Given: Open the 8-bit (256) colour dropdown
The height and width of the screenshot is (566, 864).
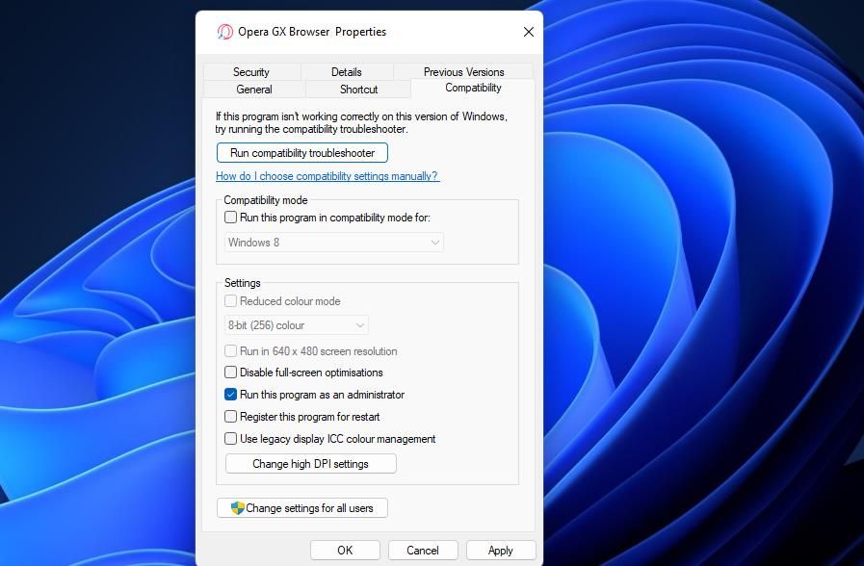Looking at the screenshot, I should click(x=297, y=325).
